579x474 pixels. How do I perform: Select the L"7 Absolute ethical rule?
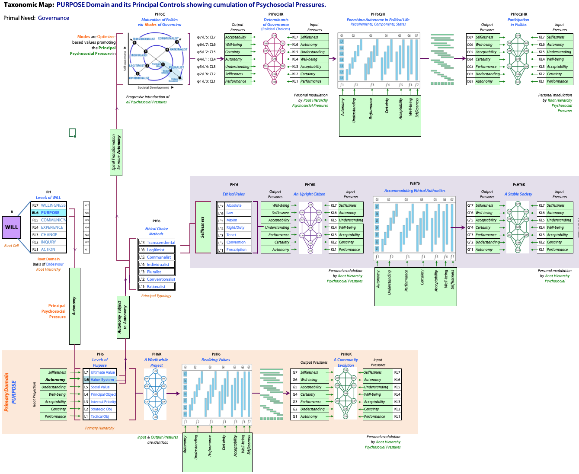click(x=234, y=206)
